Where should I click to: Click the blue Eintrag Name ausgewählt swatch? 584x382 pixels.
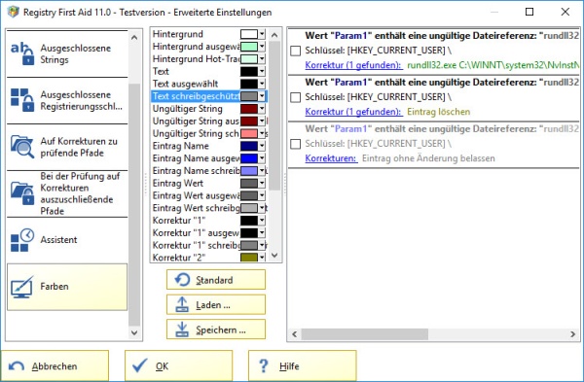pos(249,158)
